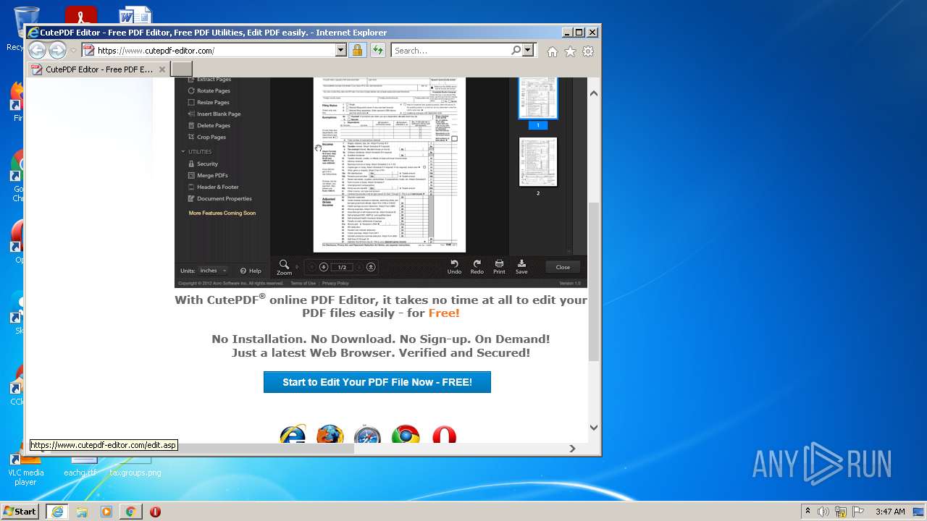Select Rotate Pages in the editor sidebar

209,90
